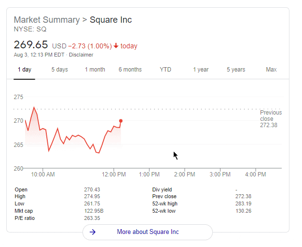Image resolution: width=302 pixels, height=247 pixels.
Task: Click the Square Inc title
Action: click(x=111, y=20)
